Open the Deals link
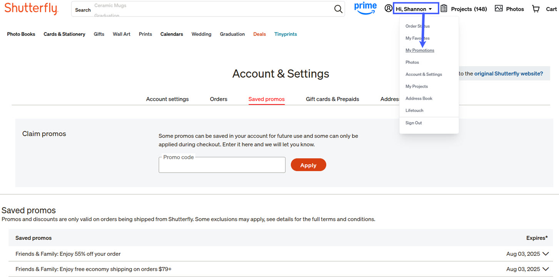This screenshot has width=559, height=277. (x=260, y=34)
